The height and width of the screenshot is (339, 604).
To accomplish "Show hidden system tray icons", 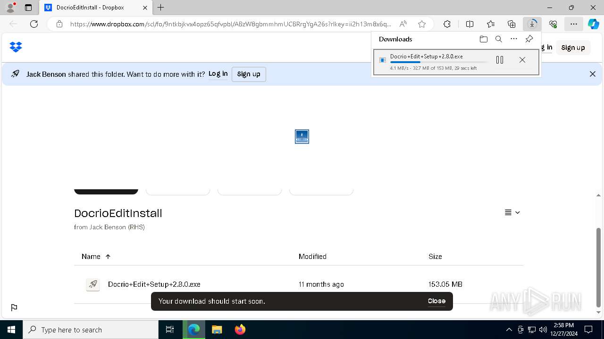I will (x=509, y=330).
